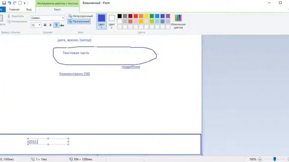This screenshot has width=289, height=162.
Task: Pick the orange palette swatch
Action: (x=141, y=16)
